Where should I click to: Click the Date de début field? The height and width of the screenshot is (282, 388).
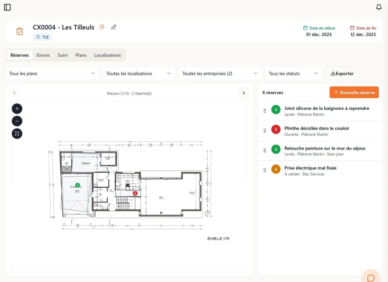(x=319, y=31)
